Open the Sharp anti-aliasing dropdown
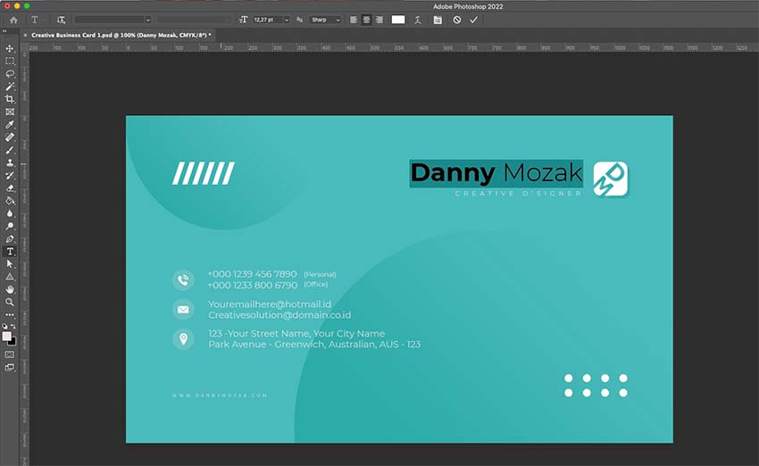The image size is (759, 466). tap(326, 20)
